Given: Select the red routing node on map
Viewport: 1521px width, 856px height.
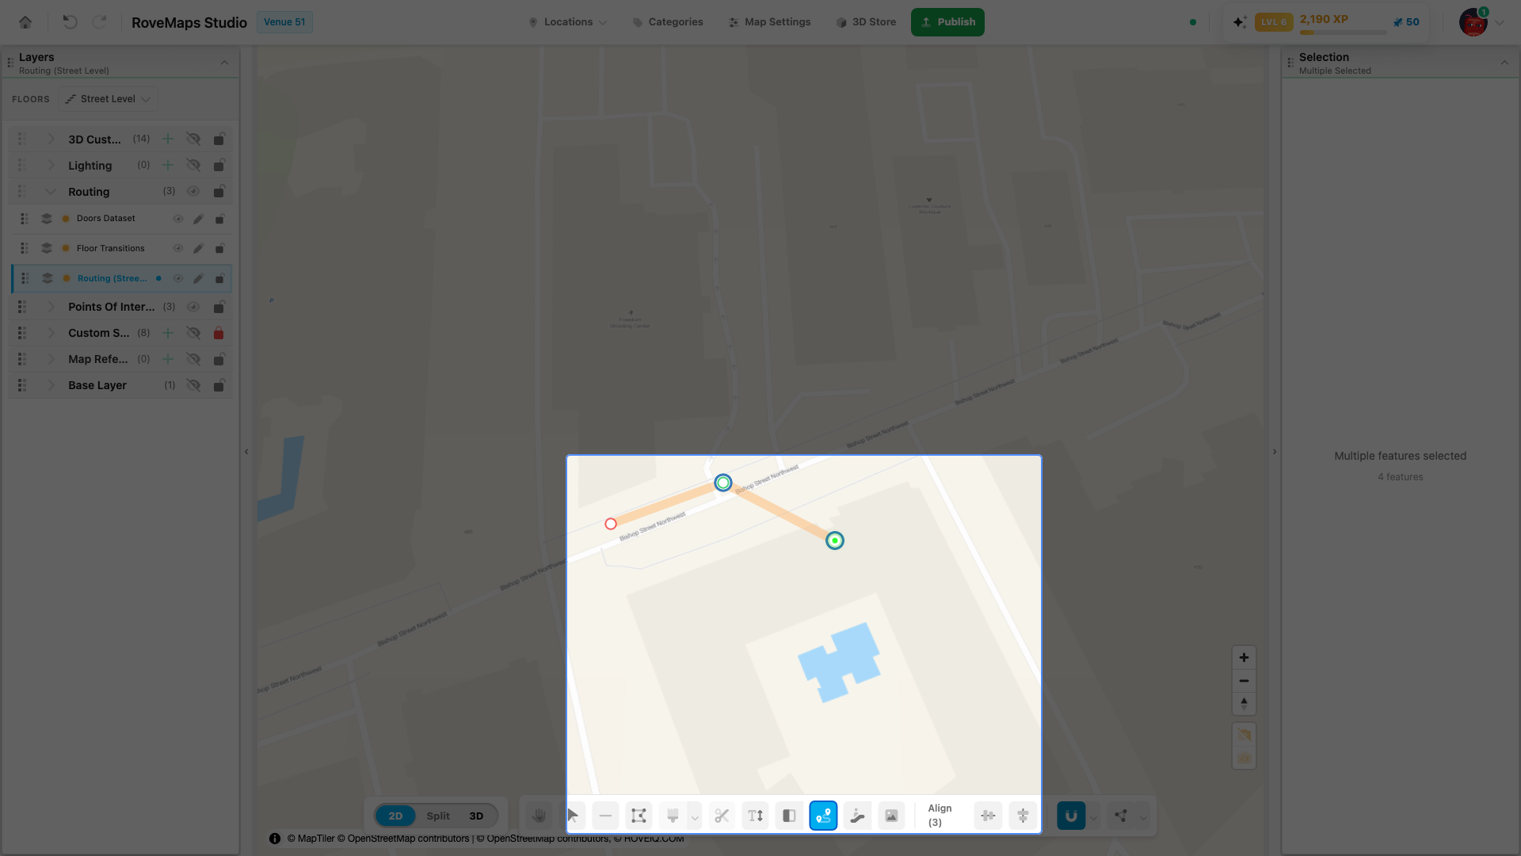Looking at the screenshot, I should tap(611, 524).
